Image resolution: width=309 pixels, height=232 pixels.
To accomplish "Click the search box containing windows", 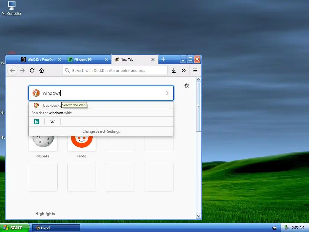I will 101,93.
